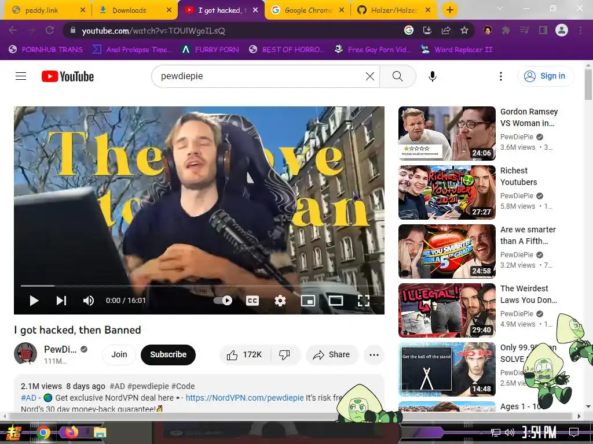The width and height of the screenshot is (593, 444).
Task: Switch to the Google Chrome tab
Action: click(307, 10)
